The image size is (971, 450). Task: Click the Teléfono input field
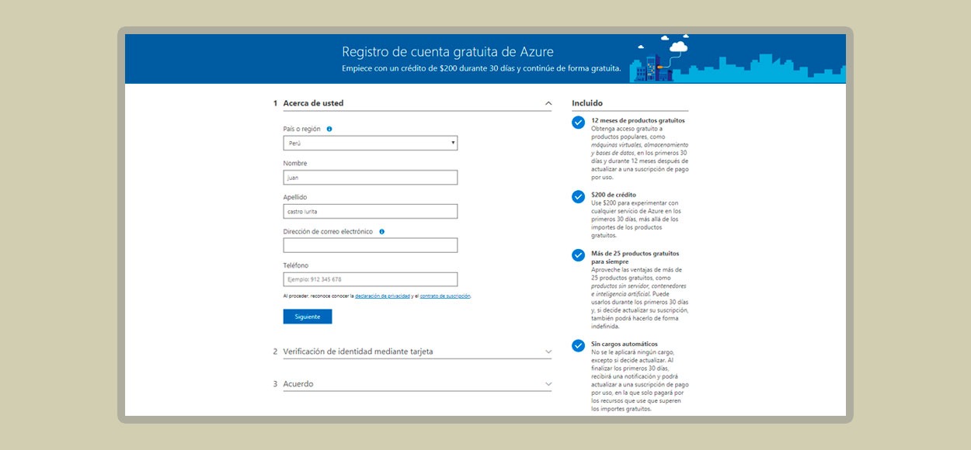point(371,279)
